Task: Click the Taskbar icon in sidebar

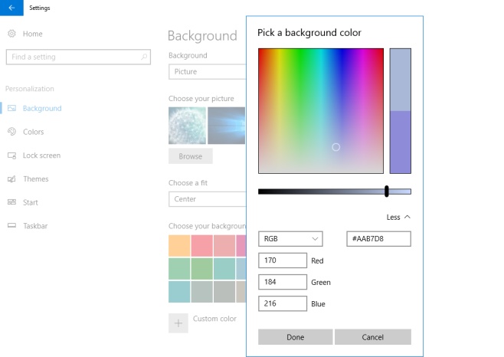Action: [12, 225]
